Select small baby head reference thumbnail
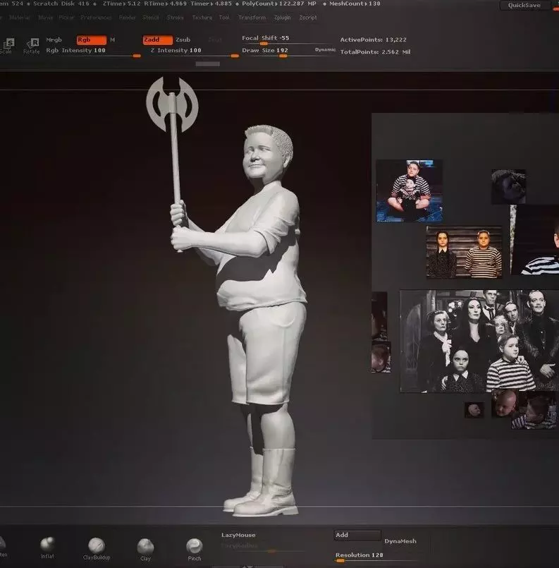This screenshot has height=568, width=559. coord(474,410)
